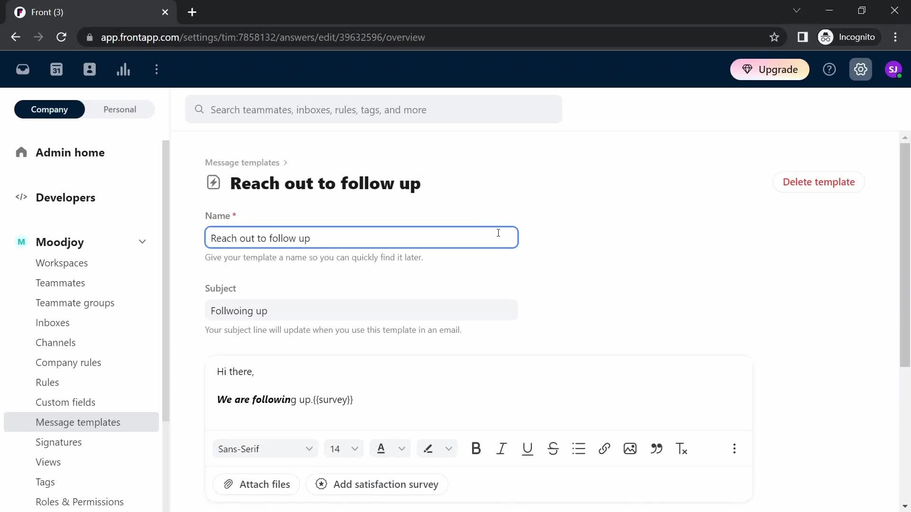
Task: Click the Insert image icon
Action: (x=630, y=449)
